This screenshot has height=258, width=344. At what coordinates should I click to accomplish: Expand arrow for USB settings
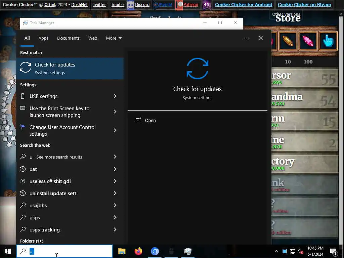[x=115, y=96]
